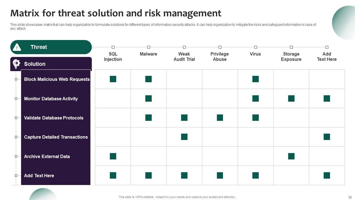Click green square at Weak Audit Trial, Capture Transactions
355x200 pixels.
point(184,137)
